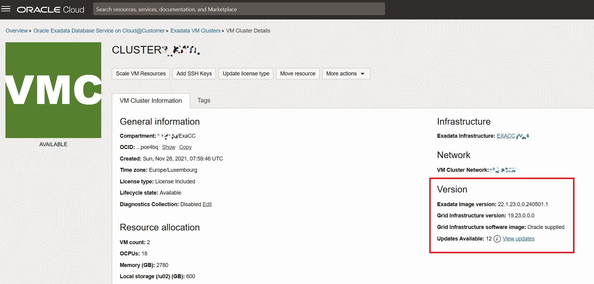The width and height of the screenshot is (594, 284).
Task: Click the Time zone 'Europe/Luxembourg' value
Action: pyautogui.click(x=173, y=170)
